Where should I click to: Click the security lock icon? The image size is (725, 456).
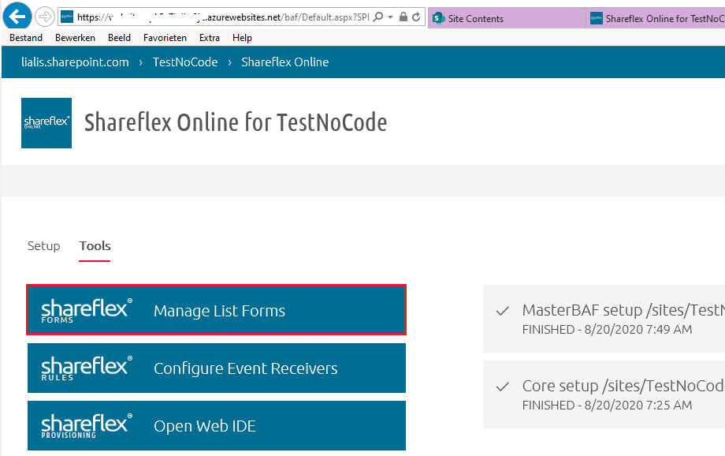(x=403, y=17)
